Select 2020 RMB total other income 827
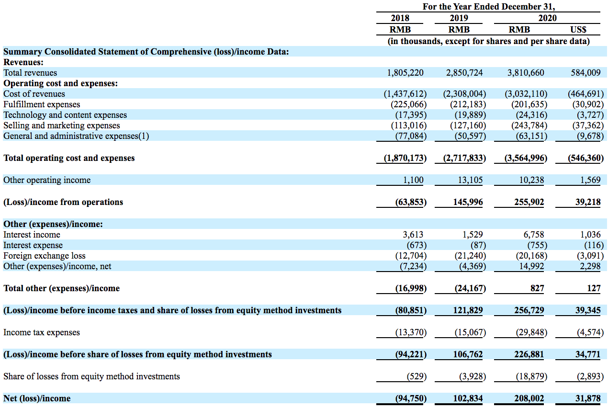 coord(537,288)
